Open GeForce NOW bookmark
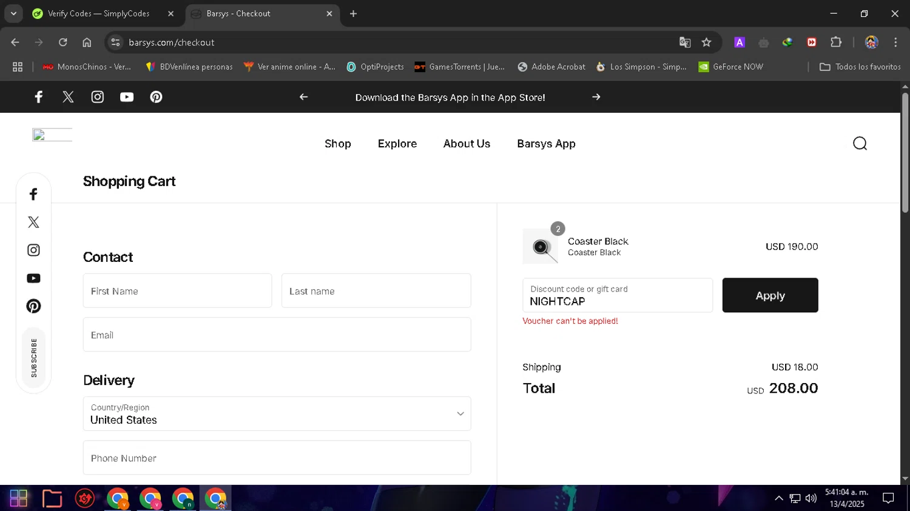The height and width of the screenshot is (511, 910). pos(730,67)
